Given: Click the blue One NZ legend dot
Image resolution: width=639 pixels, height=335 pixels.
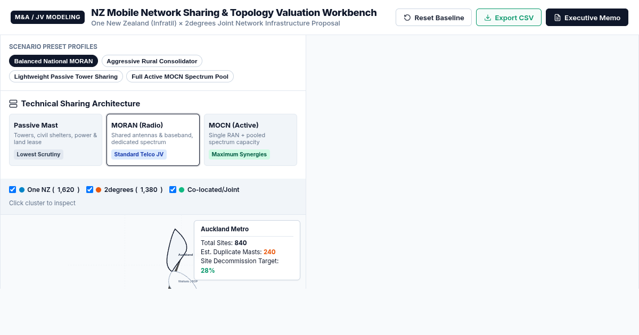Looking at the screenshot, I should pyautogui.click(x=22, y=190).
